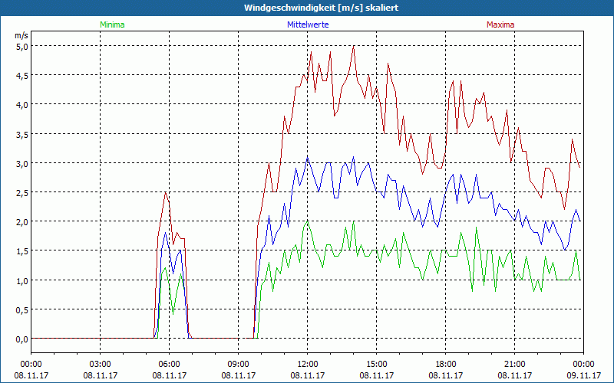The image size is (614, 383).
Task: Click the 09.11.17 date label
Action: pos(584,375)
